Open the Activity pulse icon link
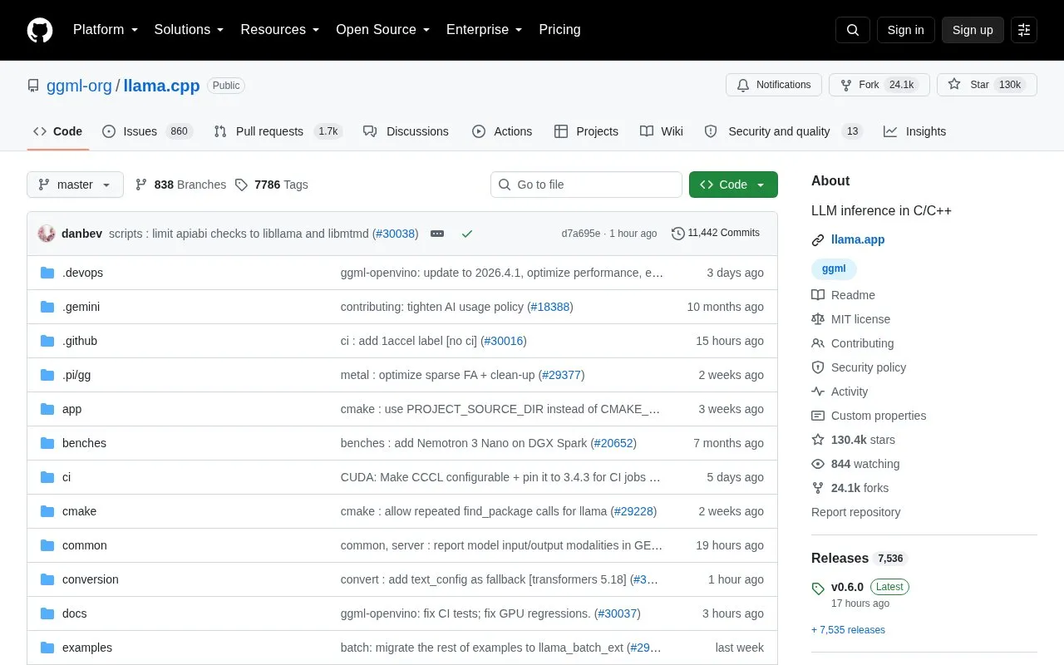 (x=818, y=392)
